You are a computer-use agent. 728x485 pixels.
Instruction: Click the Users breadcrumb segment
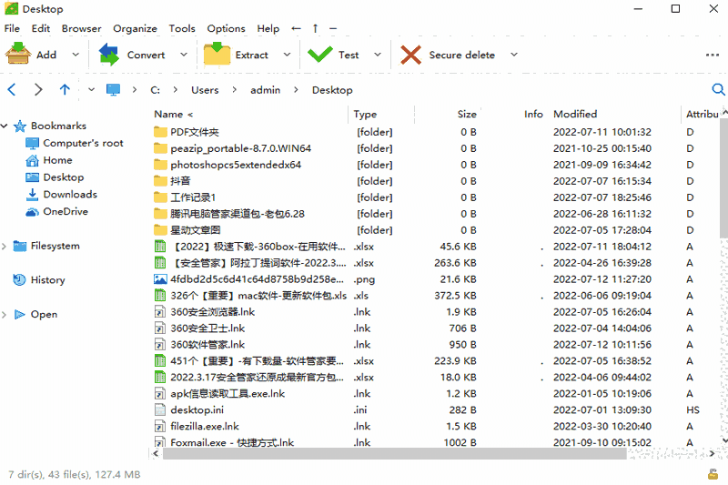tap(205, 90)
